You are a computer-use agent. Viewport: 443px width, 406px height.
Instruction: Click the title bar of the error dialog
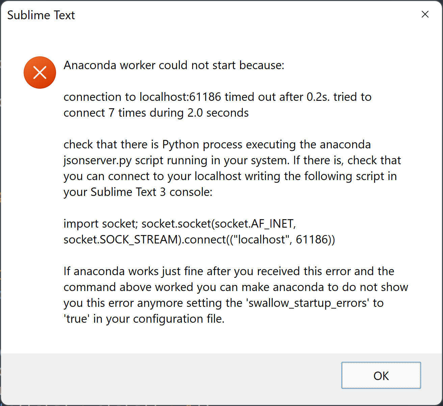tap(203, 15)
